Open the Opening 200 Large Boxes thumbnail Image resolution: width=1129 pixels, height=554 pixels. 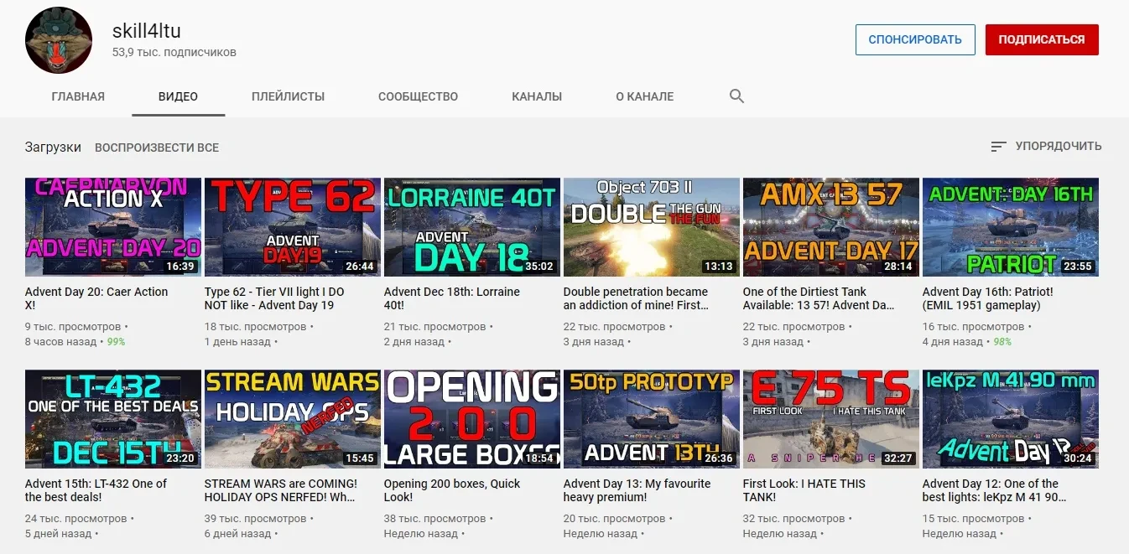471,418
